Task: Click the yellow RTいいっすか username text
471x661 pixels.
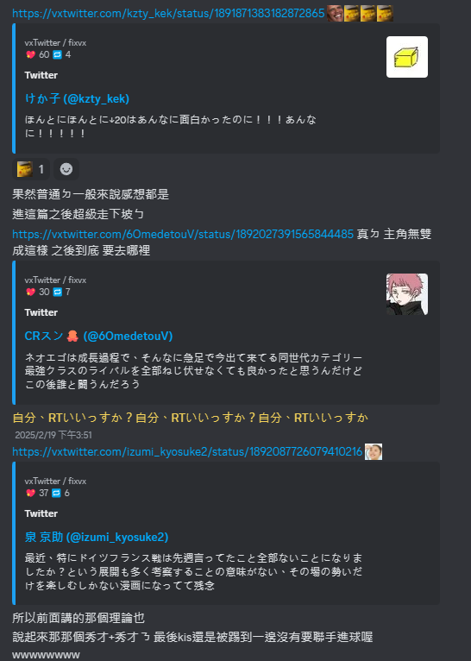Action: (191, 418)
